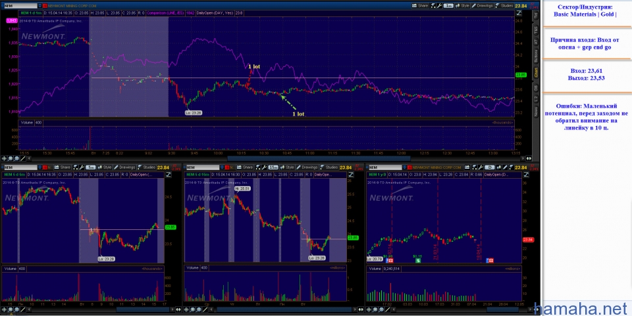632x316 pixels.
Task: Select line drawing tool under the 15m chart
Action: [205, 309]
